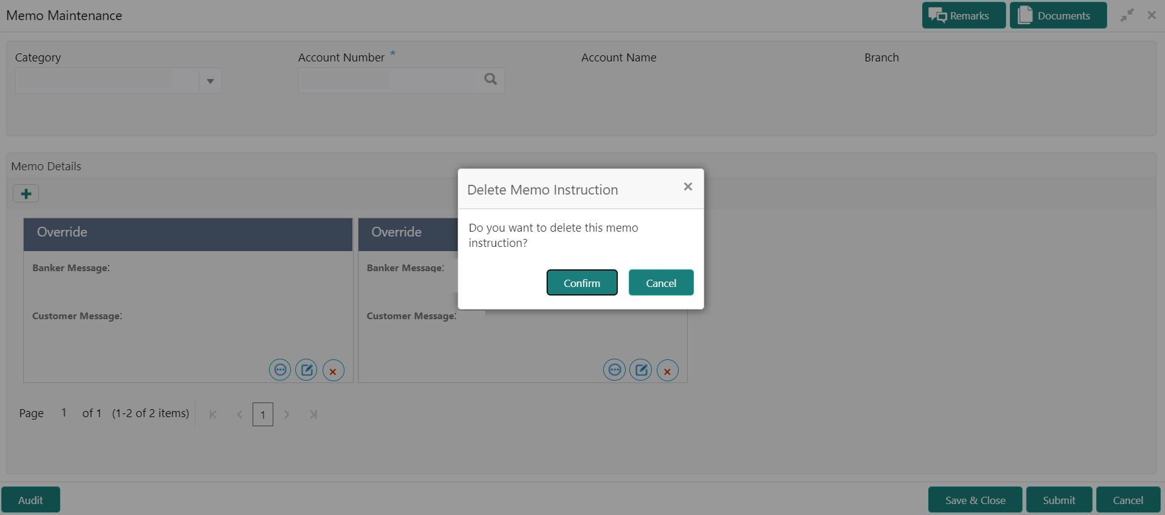Search for an account number with the magnifier icon
This screenshot has width=1165, height=515.
click(x=491, y=80)
